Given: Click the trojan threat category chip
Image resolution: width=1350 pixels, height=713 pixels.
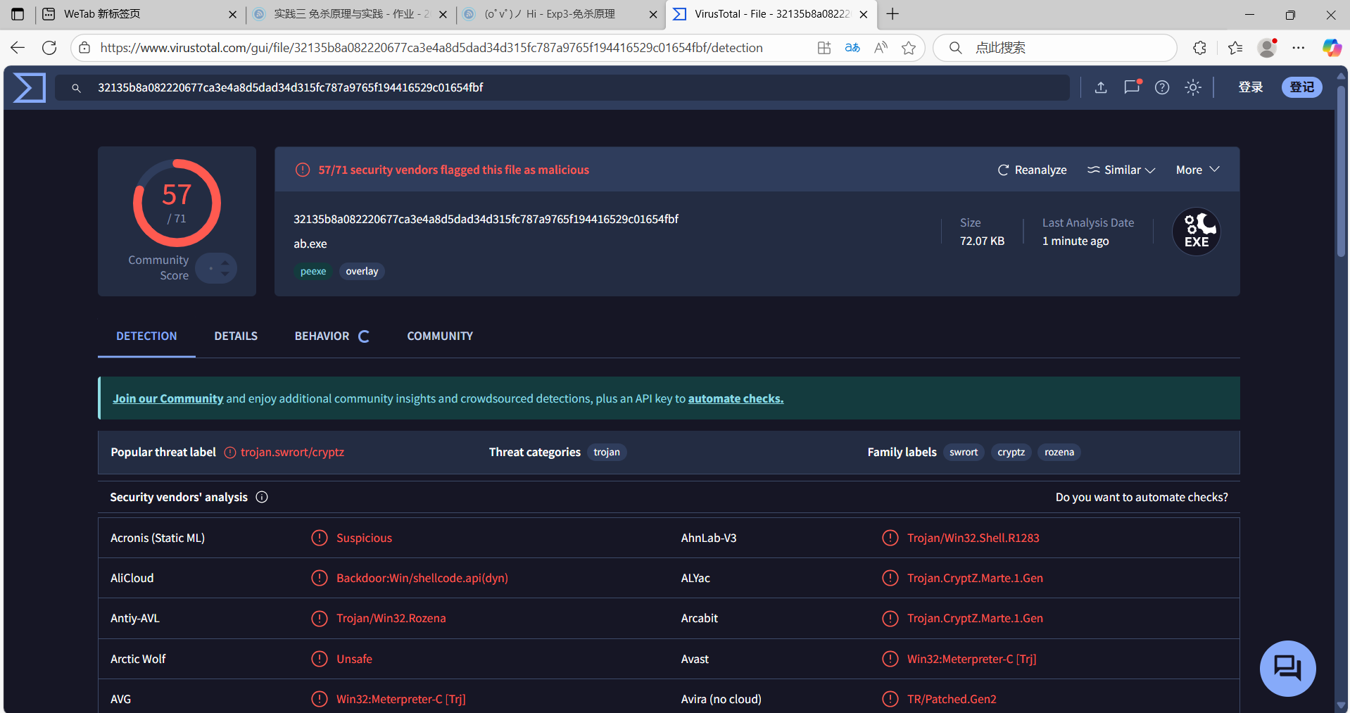Looking at the screenshot, I should click(x=607, y=452).
